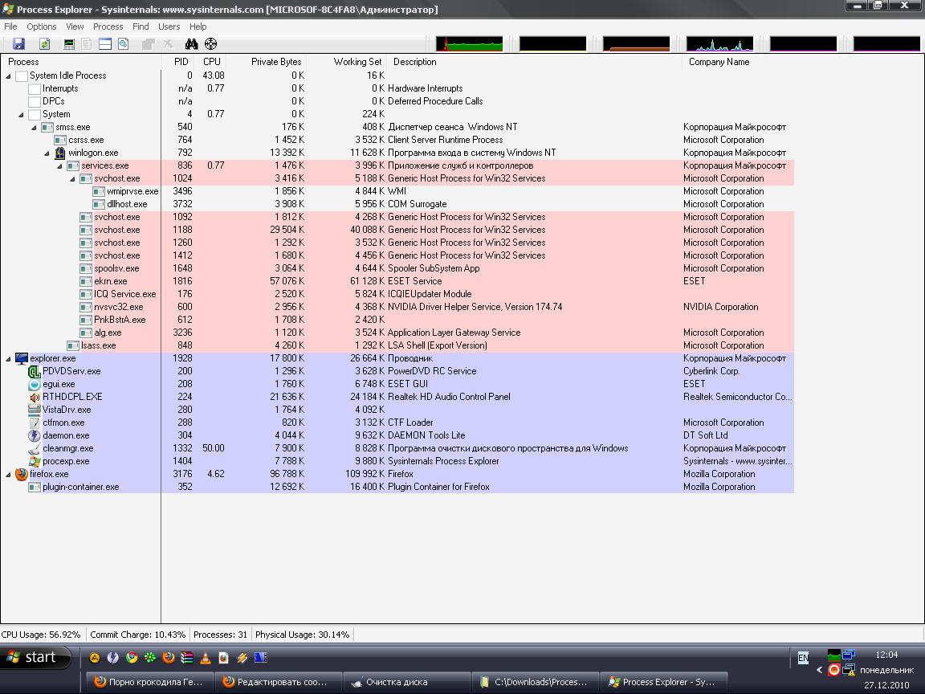The height and width of the screenshot is (694, 925).
Task: Click the Properties toolbar icon
Action: (147, 44)
